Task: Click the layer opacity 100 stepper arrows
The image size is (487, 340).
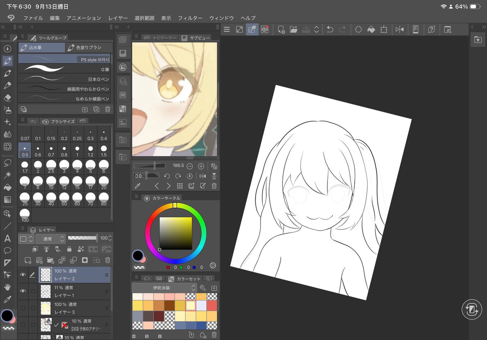Action: tap(110, 239)
